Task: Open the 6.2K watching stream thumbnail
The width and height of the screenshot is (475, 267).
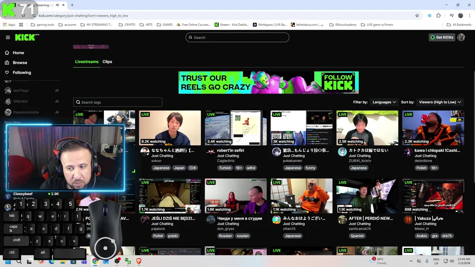Action: [x=170, y=128]
